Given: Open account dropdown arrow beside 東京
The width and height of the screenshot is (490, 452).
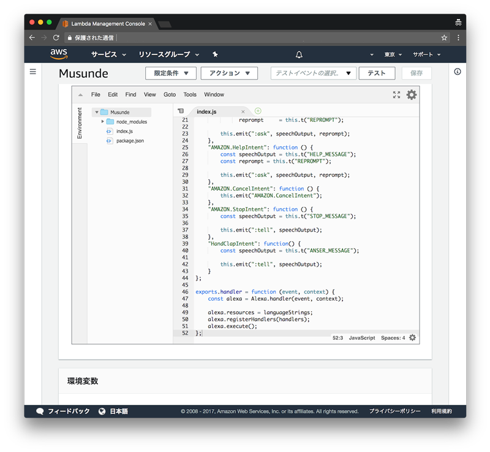Looking at the screenshot, I should (x=372, y=55).
